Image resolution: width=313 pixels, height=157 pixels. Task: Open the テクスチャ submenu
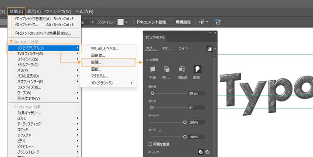pyautogui.click(x=44, y=135)
